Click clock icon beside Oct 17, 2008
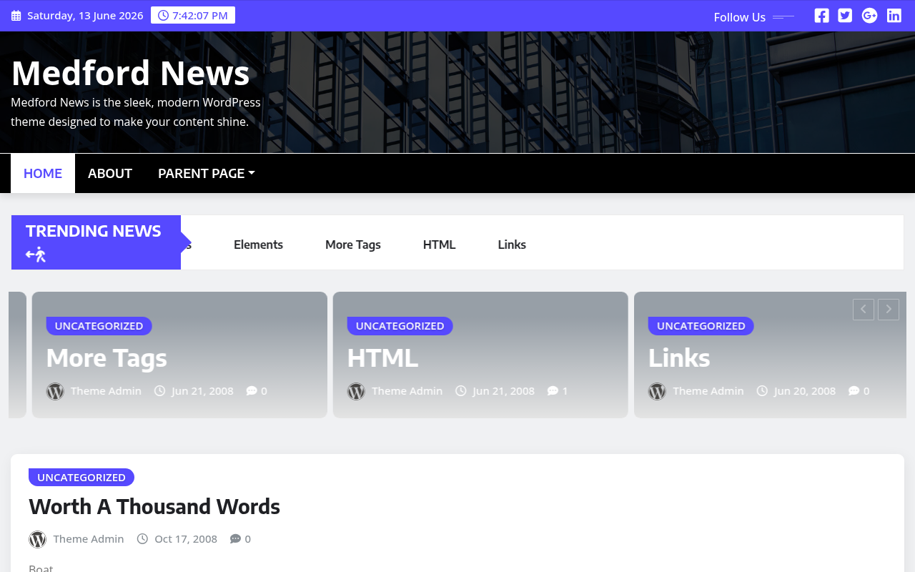915x572 pixels. pos(143,539)
